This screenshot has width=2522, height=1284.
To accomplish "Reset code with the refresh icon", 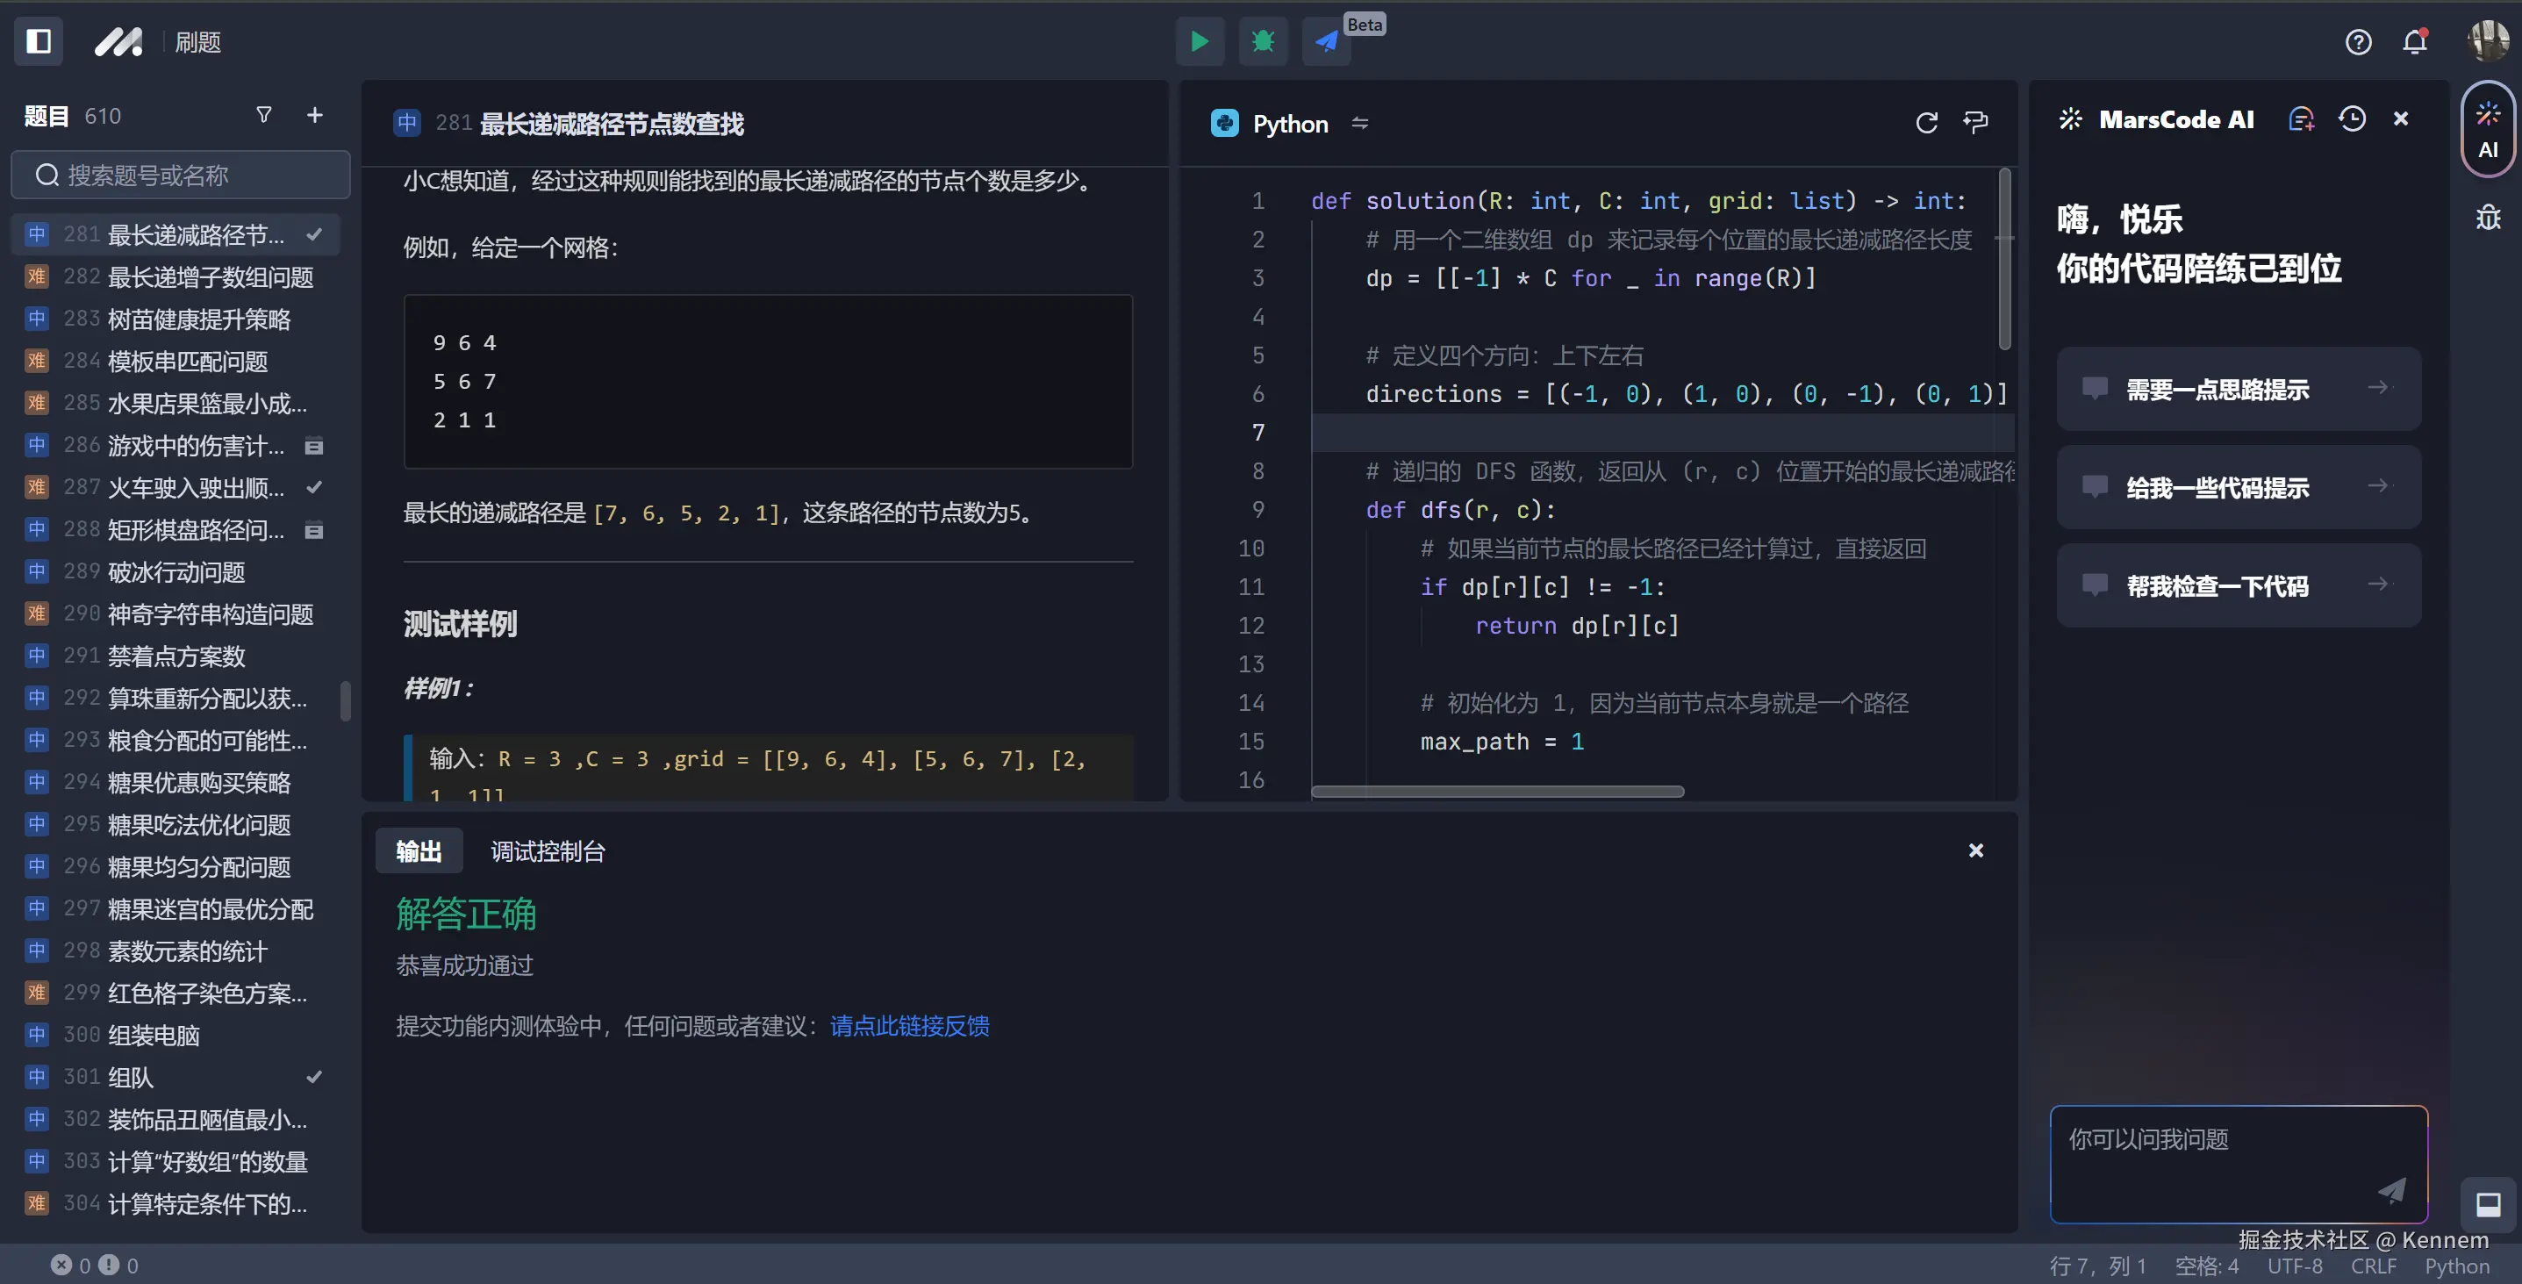I will 1926,122.
